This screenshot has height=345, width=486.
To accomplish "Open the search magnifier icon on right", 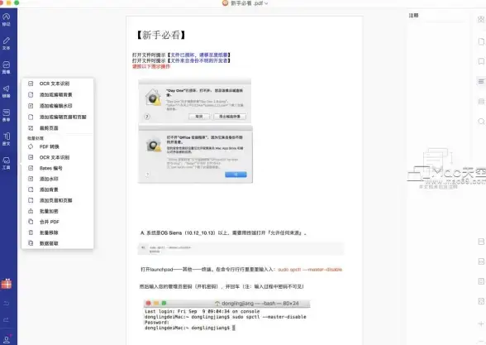I will pyautogui.click(x=481, y=122).
